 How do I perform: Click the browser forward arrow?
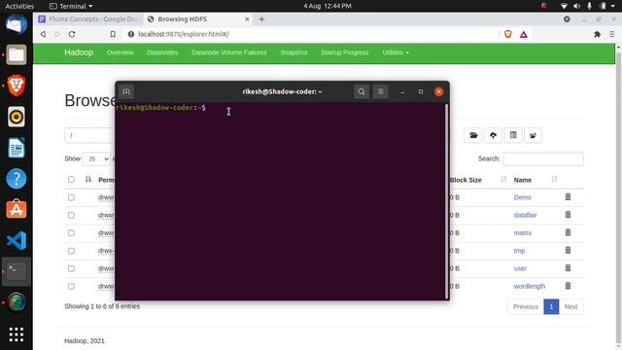[x=57, y=34]
